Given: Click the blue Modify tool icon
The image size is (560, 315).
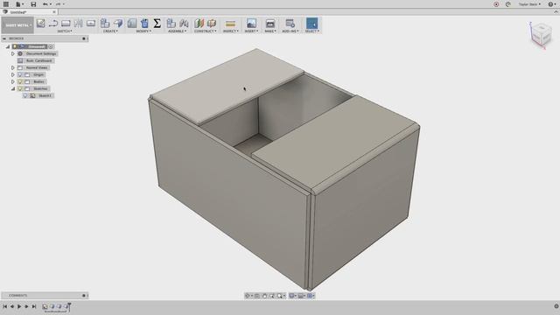Looking at the screenshot, I should [144, 24].
